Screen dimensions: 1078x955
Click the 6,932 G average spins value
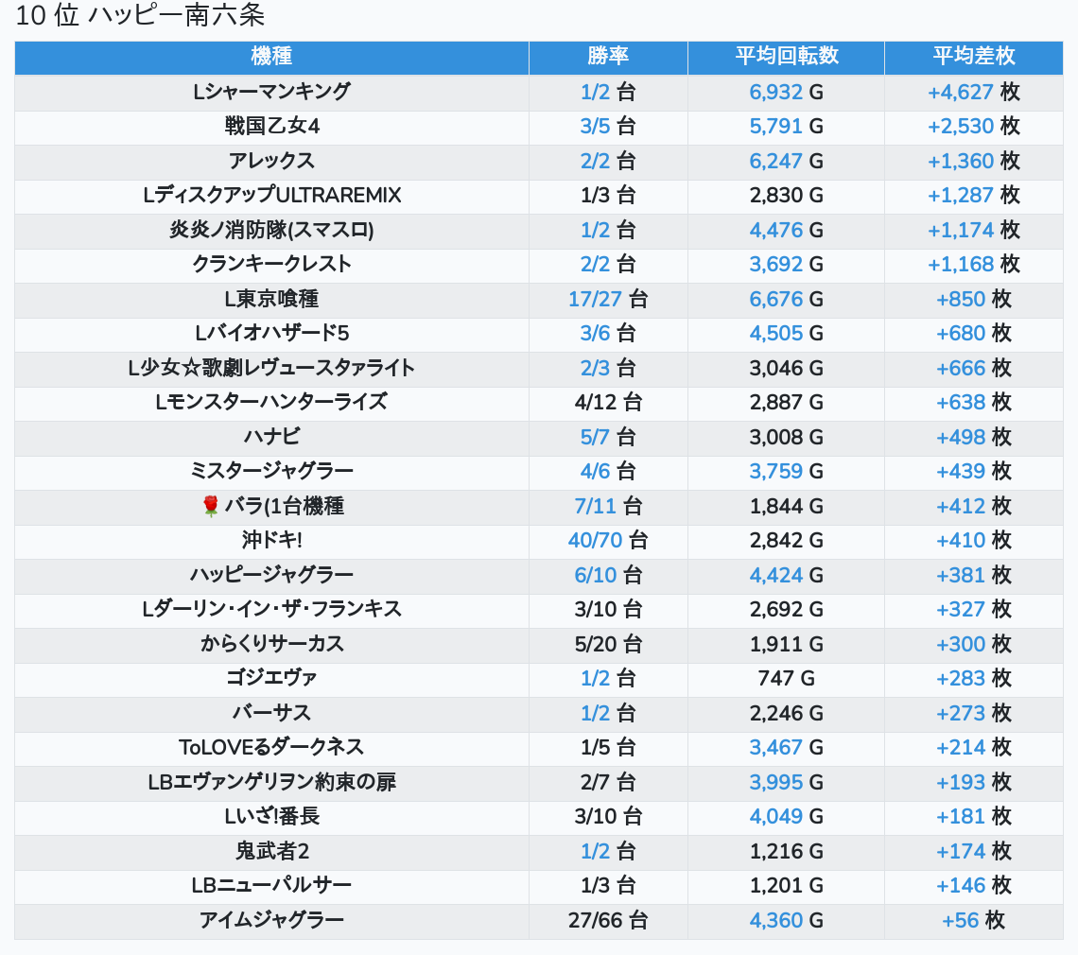tap(786, 92)
